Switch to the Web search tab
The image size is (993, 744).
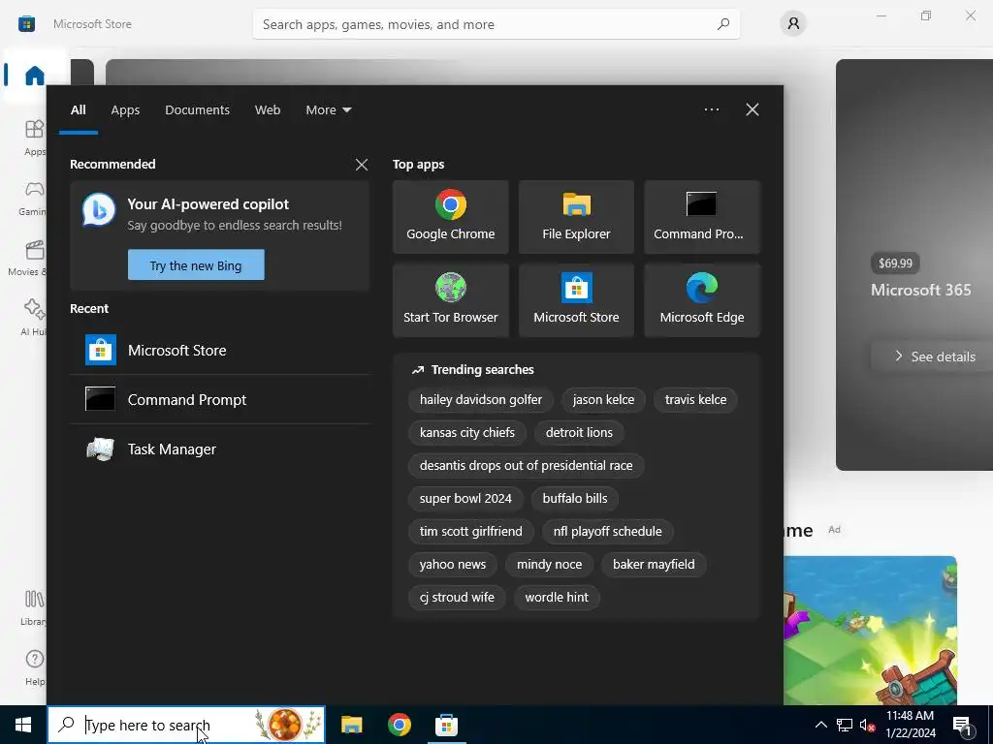tap(268, 110)
